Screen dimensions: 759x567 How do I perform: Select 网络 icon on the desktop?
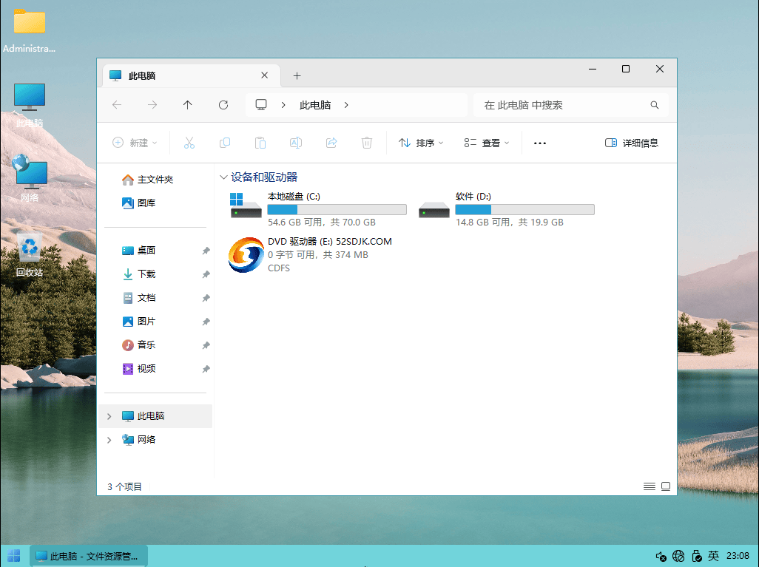click(29, 178)
